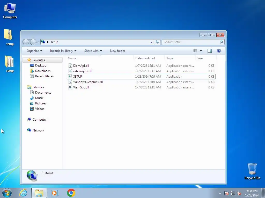This screenshot has width=265, height=198.
Task: Click the change view icon
Action: (195, 51)
